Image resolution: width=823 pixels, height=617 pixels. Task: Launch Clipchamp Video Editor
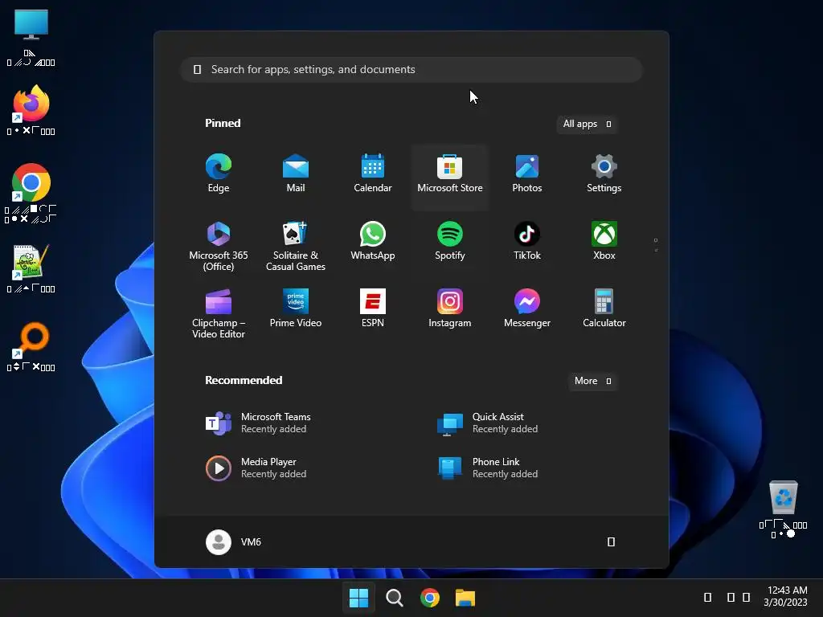pos(219,313)
